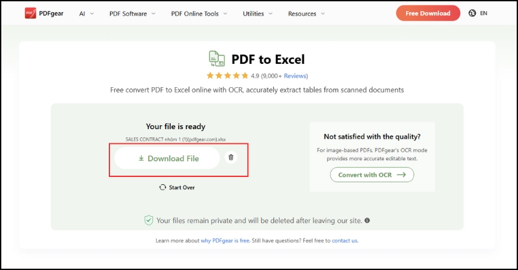Click the Start Over text
Screen dimensions: 518x270
182,187
